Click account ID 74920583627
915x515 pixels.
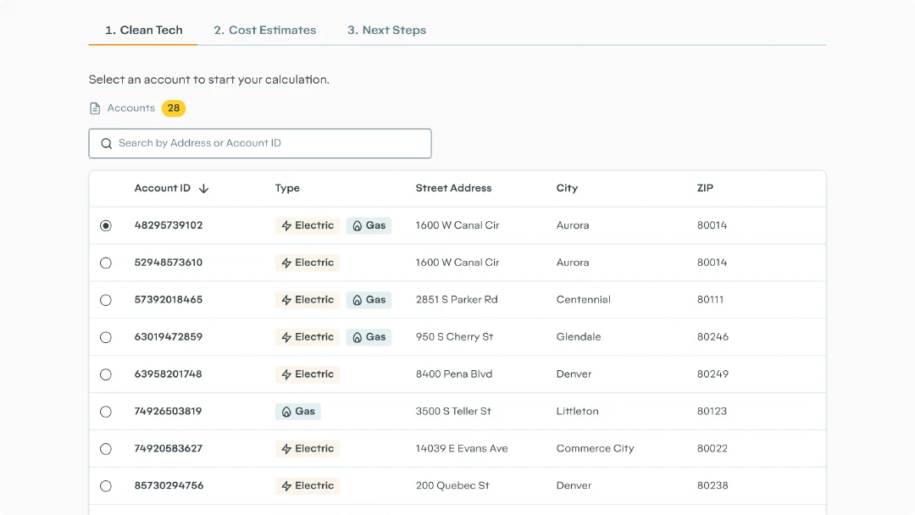169,449
